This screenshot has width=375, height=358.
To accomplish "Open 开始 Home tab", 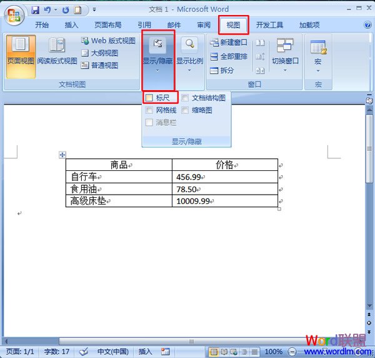I will 42,25.
